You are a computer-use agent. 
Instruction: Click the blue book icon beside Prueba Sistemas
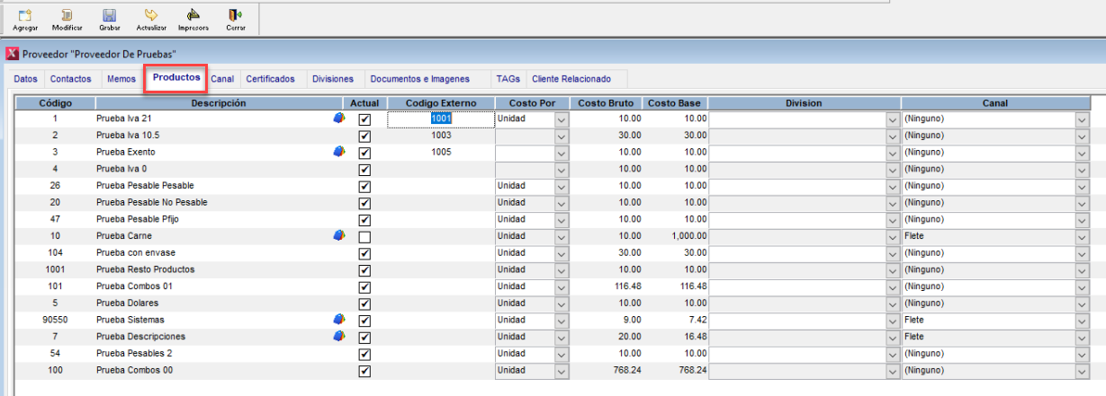tap(339, 320)
